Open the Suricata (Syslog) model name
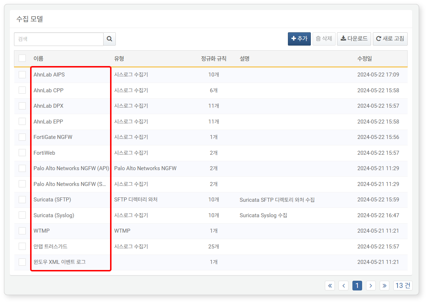The image size is (427, 303). [54, 215]
